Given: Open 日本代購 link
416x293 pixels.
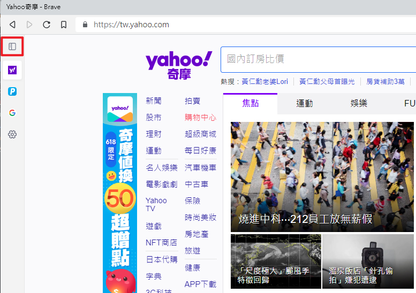Looking at the screenshot, I should [x=162, y=259].
